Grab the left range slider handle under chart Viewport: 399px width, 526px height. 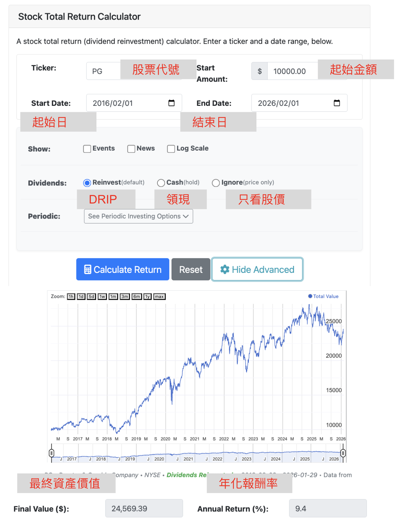[52, 453]
